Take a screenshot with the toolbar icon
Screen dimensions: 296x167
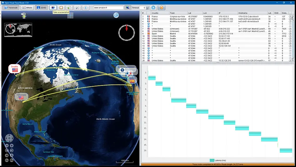[x=53, y=7]
